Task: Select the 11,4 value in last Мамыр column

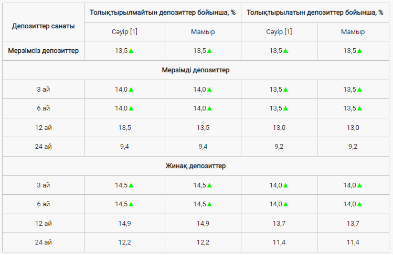Action: click(x=353, y=242)
